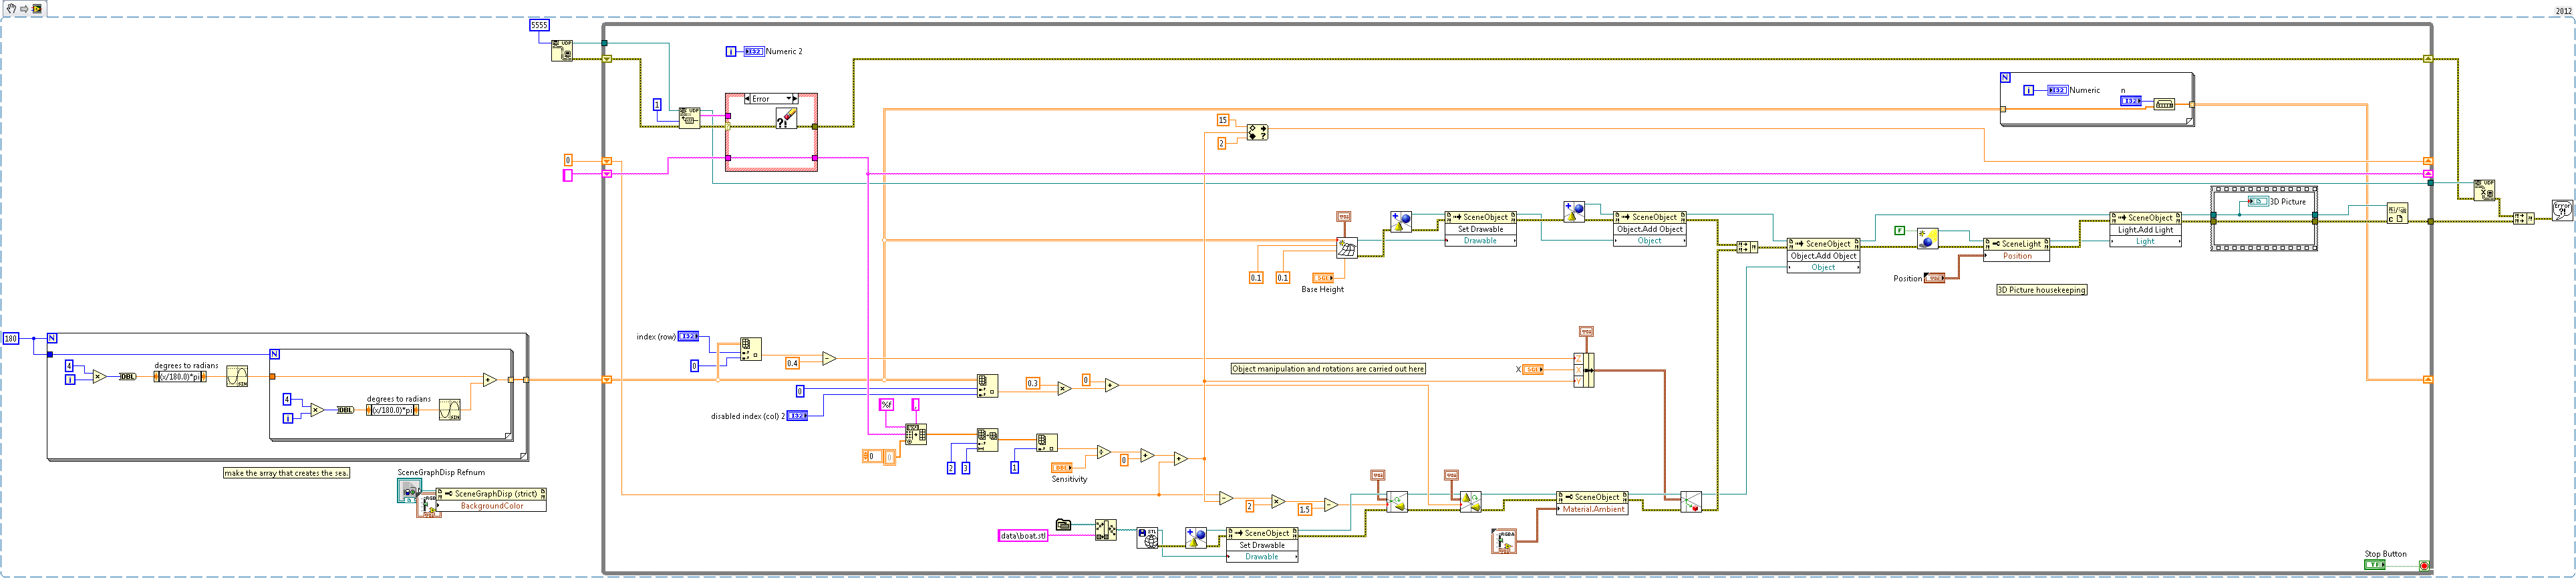The width and height of the screenshot is (2576, 578).
Task: Click the 180 loop count constant
Action: tap(11, 339)
